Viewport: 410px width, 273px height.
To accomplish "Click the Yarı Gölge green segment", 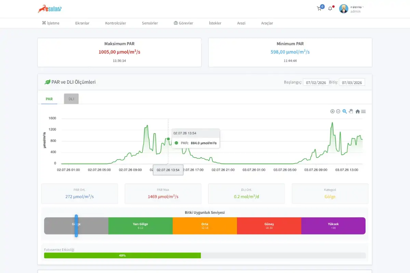I will (x=140, y=226).
